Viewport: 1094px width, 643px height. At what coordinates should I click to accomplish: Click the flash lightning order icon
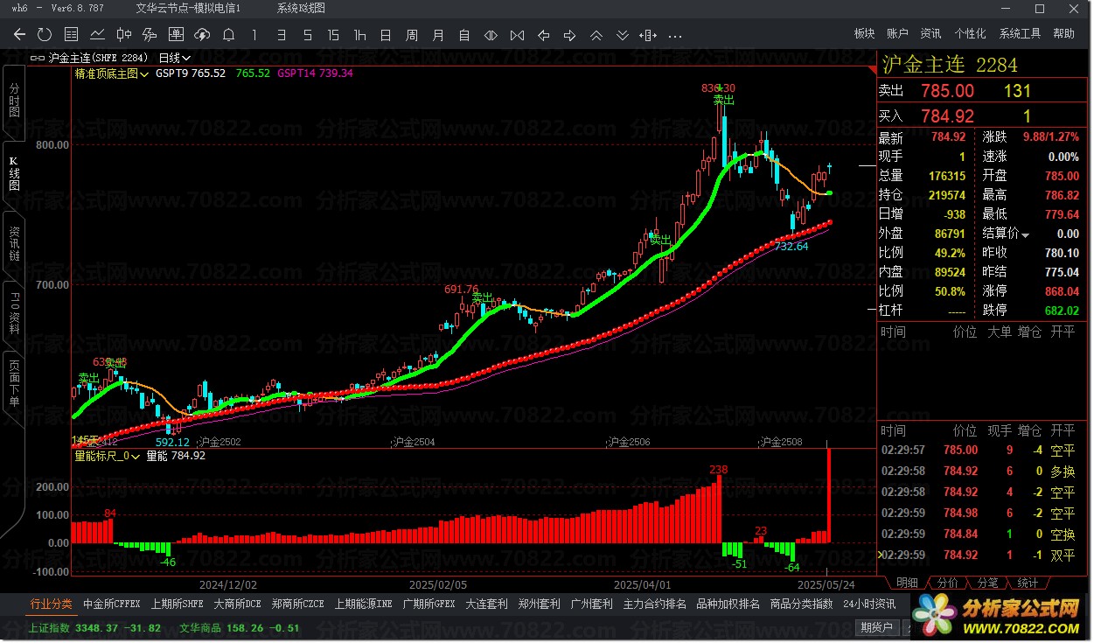tap(150, 35)
